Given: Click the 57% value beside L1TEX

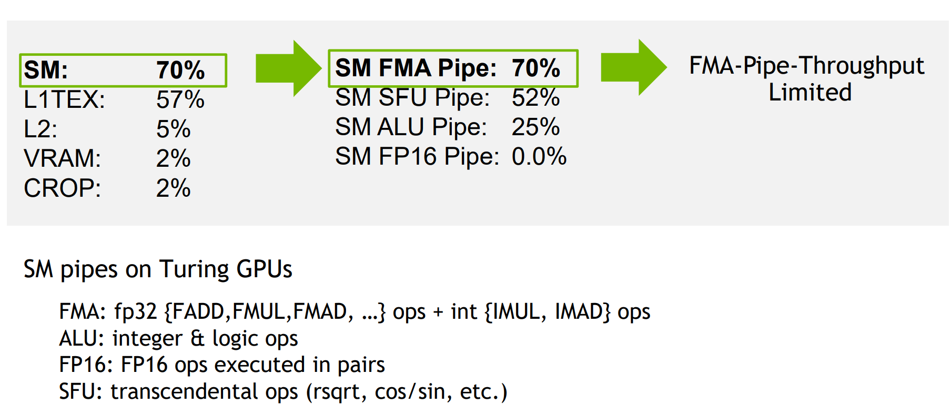Looking at the screenshot, I should pyautogui.click(x=180, y=100).
